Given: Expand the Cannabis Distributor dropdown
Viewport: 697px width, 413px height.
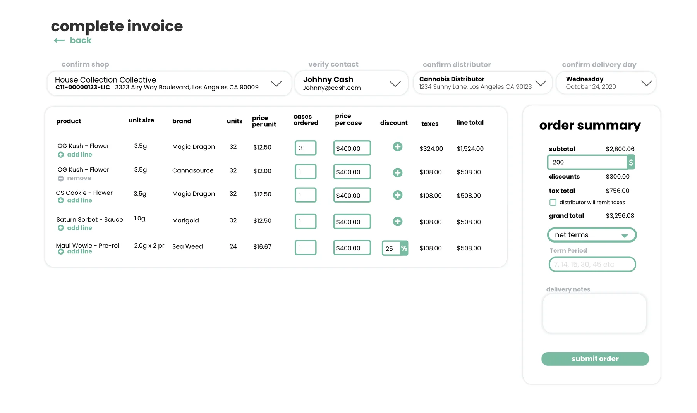Looking at the screenshot, I should (x=541, y=83).
